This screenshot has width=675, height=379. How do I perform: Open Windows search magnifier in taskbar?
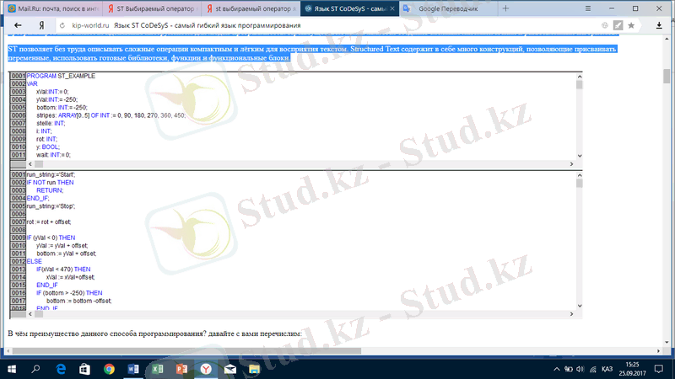click(35, 369)
